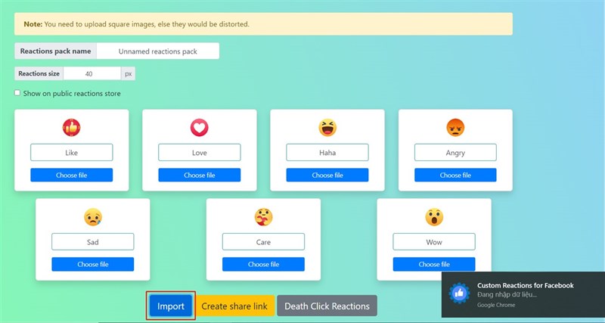The width and height of the screenshot is (605, 323).
Task: Click the Import button
Action: 171,306
